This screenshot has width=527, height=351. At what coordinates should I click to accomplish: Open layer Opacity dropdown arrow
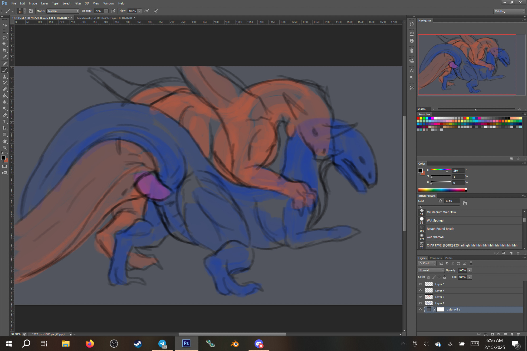[x=470, y=270]
